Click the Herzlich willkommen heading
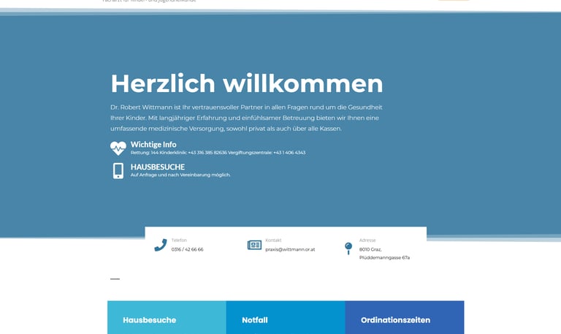Viewport: 561px width, 334px height. pos(246,83)
